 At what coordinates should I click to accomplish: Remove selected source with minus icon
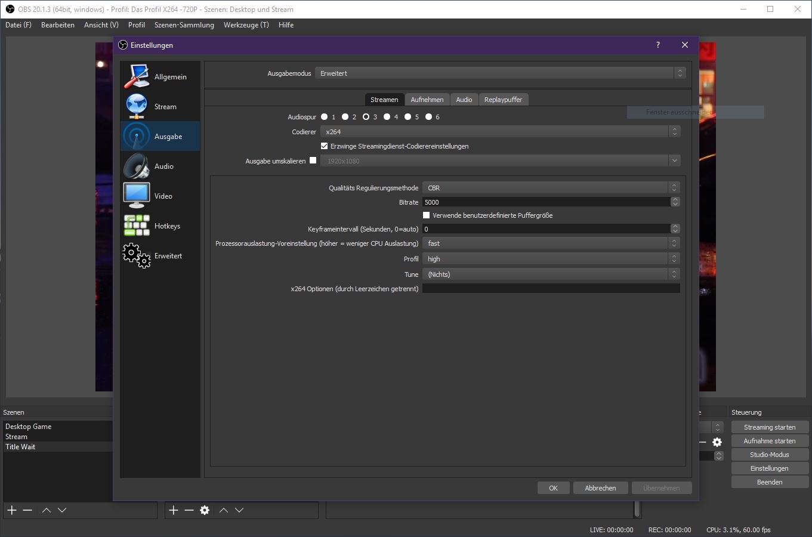(189, 510)
